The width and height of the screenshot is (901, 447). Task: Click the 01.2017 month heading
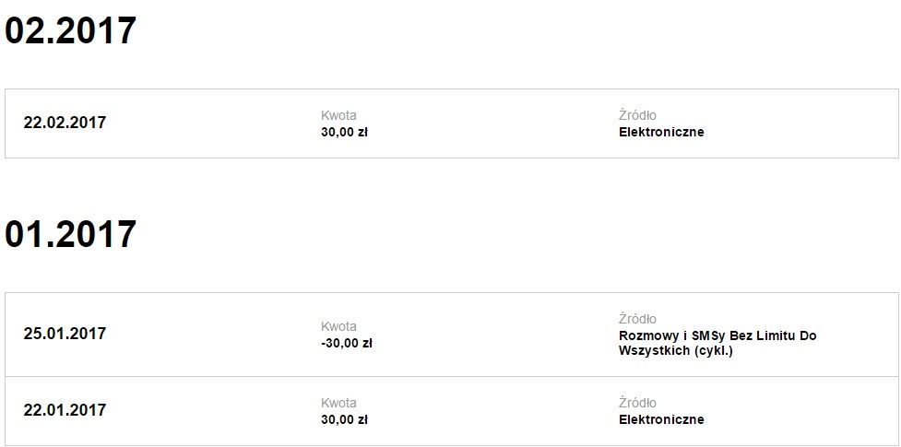70,235
